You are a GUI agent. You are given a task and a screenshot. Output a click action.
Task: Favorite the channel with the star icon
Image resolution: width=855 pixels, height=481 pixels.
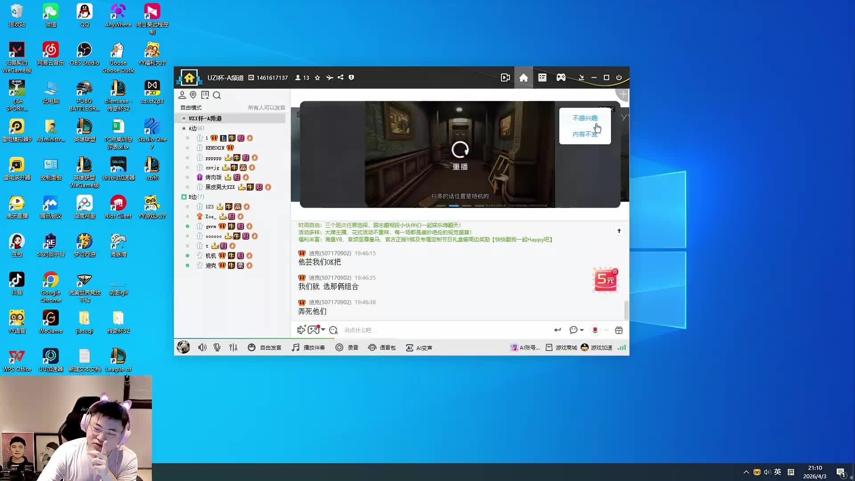318,77
